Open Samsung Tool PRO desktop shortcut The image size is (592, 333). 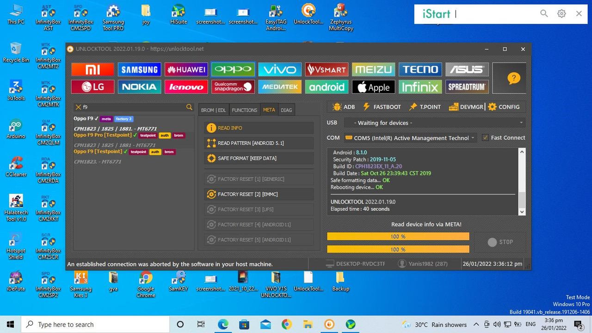click(x=113, y=18)
